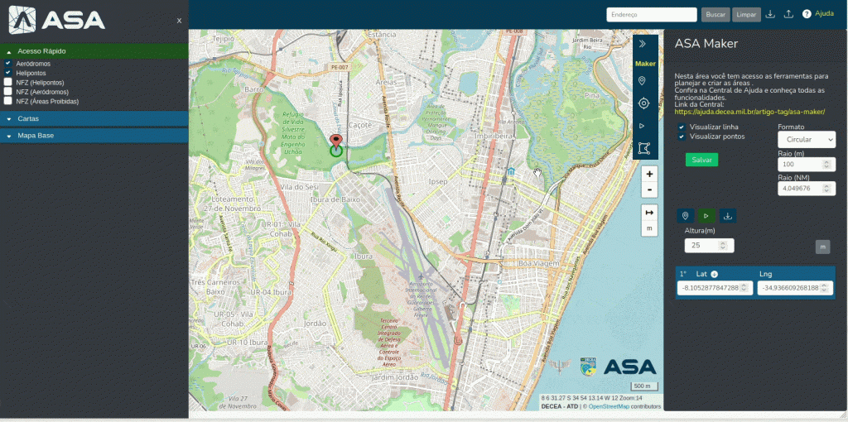Enable the NFZ (Áreas Proibidas) checkbox
848x422 pixels.
click(x=8, y=101)
